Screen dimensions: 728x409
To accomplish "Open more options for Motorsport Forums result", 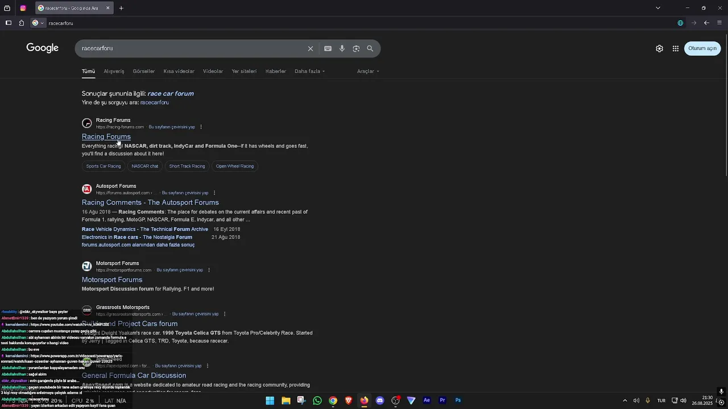I will click(209, 270).
